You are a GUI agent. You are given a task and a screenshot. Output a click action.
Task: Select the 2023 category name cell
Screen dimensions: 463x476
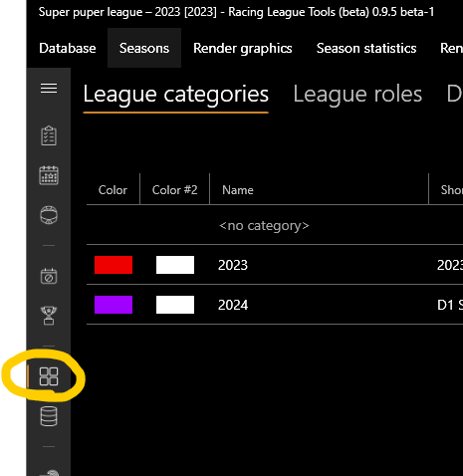pyautogui.click(x=233, y=265)
